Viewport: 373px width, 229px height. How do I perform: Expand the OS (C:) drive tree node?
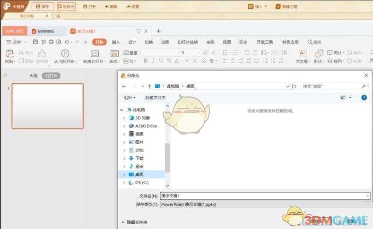124,182
